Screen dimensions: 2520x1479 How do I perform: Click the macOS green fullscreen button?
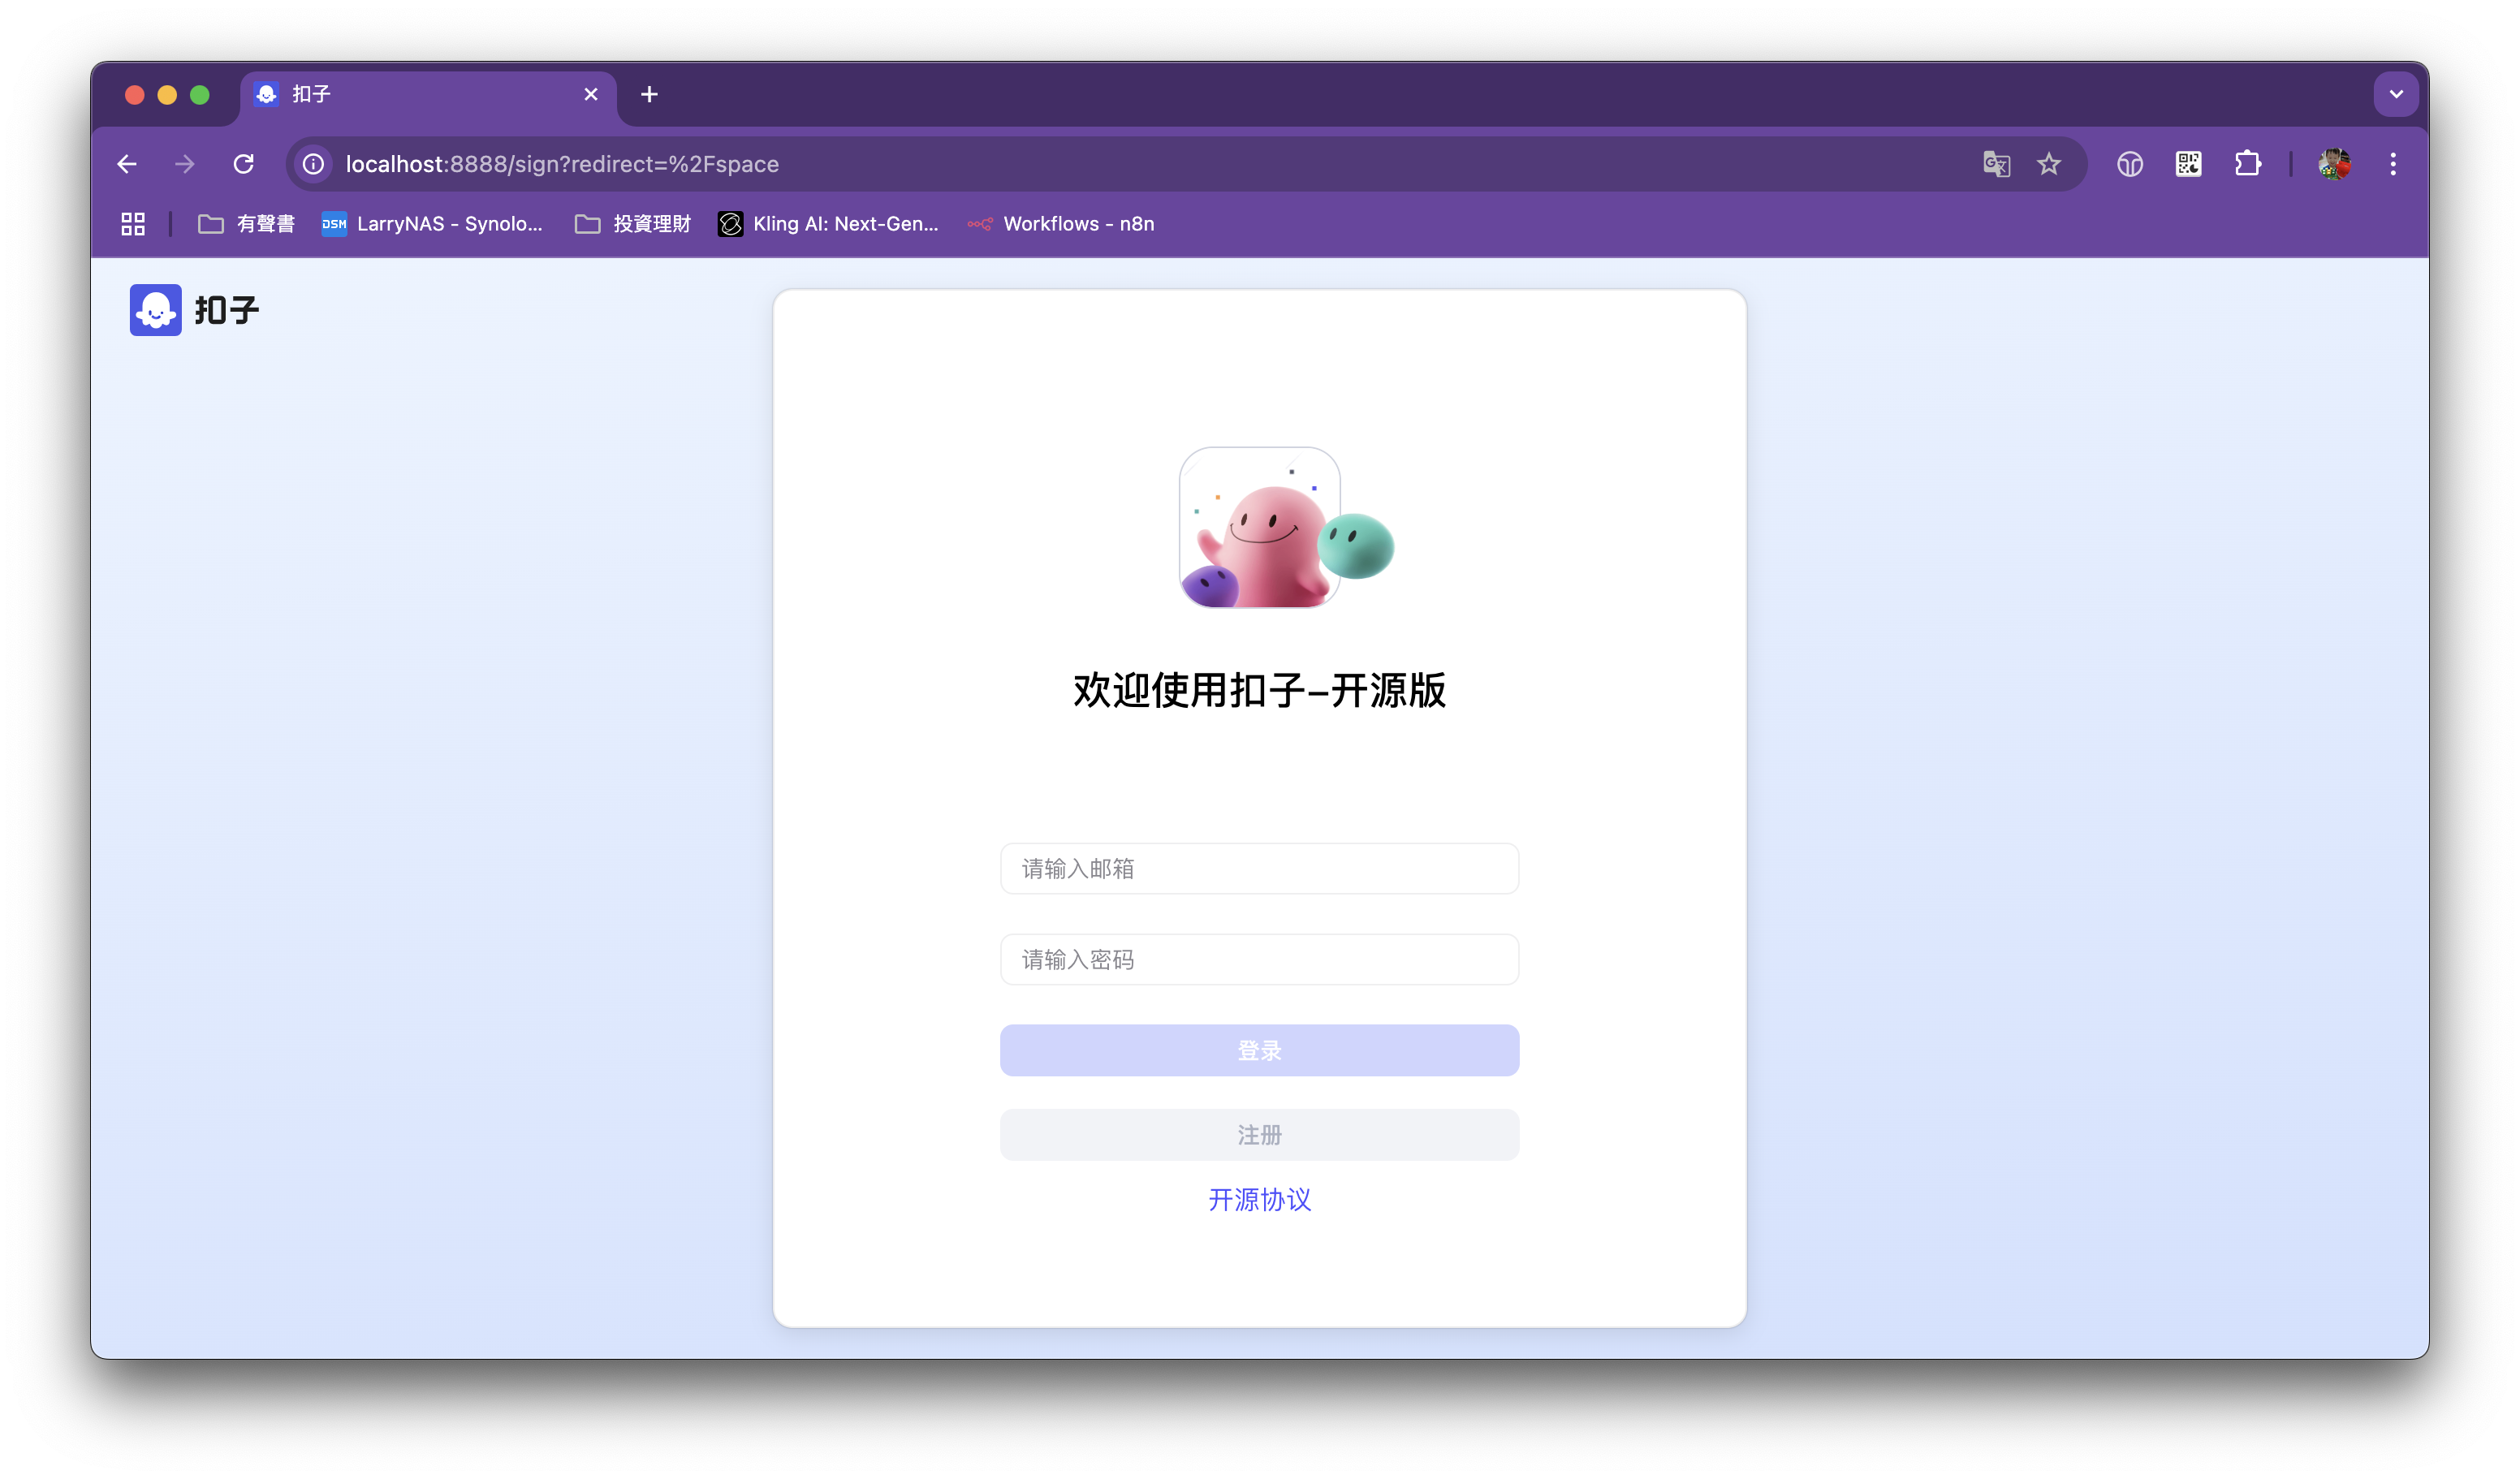(x=200, y=95)
